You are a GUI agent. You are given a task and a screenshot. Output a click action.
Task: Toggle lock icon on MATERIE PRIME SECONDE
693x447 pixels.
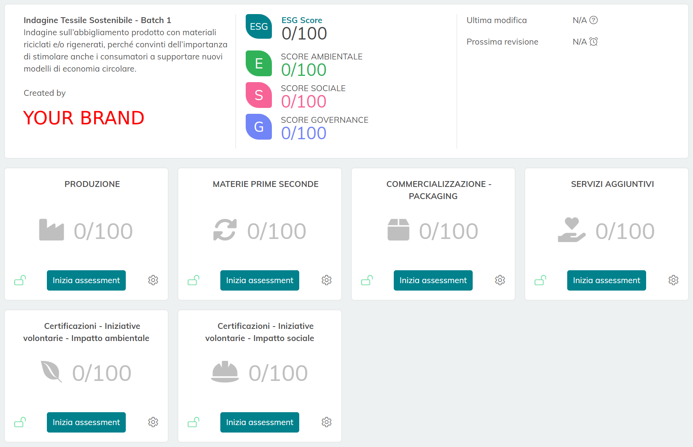[x=193, y=280]
